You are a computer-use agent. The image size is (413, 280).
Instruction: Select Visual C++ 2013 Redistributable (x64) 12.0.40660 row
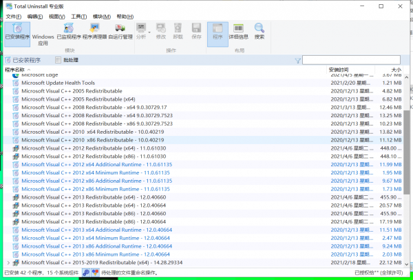(203, 197)
